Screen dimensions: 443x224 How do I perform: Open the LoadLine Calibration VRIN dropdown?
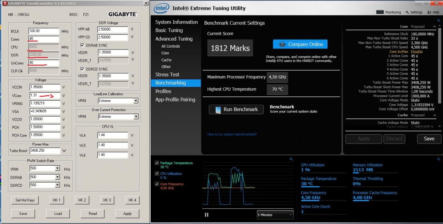[x=136, y=101]
